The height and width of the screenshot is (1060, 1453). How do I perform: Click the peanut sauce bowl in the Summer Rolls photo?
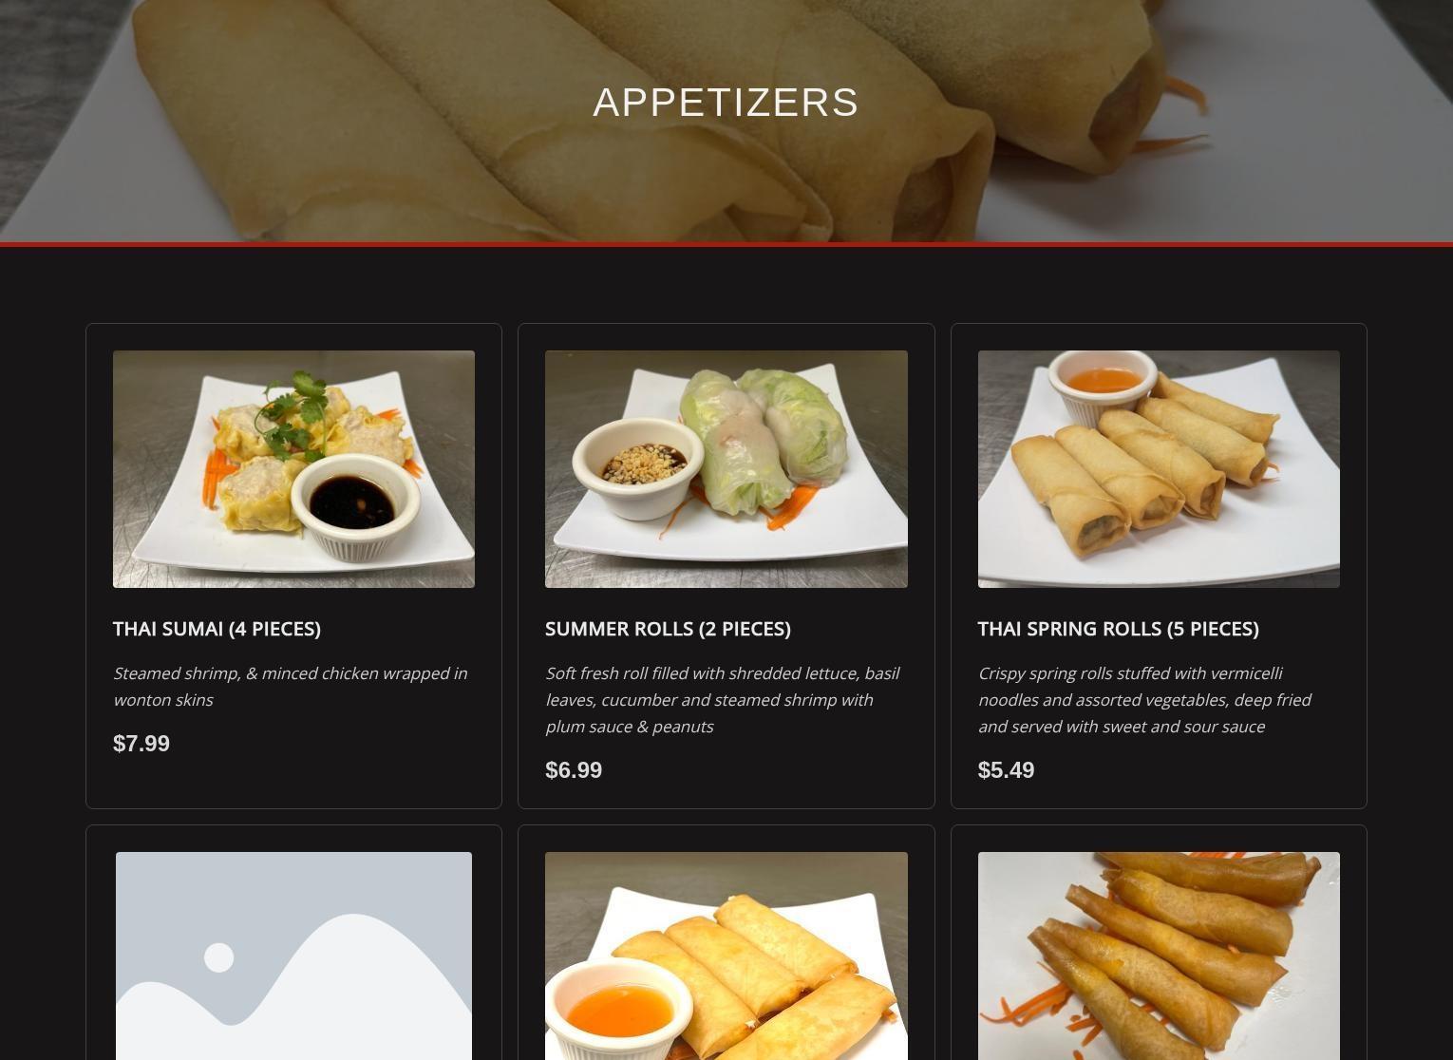(638, 468)
